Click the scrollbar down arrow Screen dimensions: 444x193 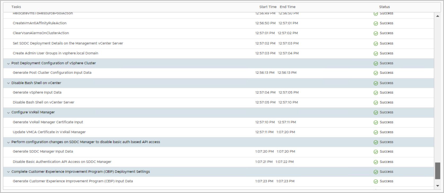(x=438, y=186)
